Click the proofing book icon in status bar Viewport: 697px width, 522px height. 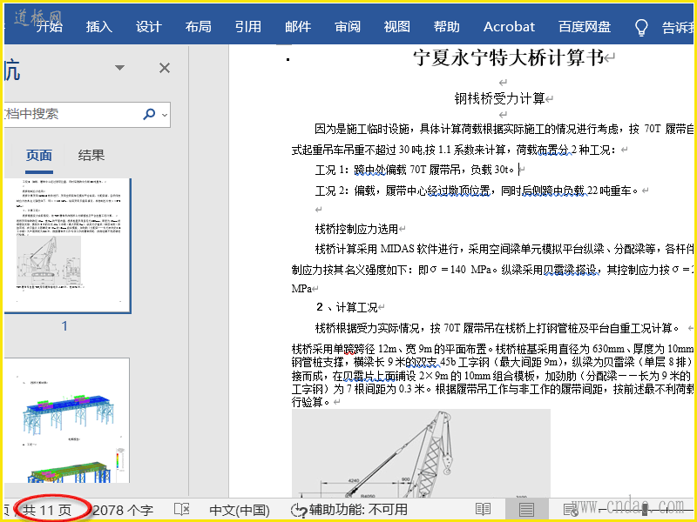point(182,510)
